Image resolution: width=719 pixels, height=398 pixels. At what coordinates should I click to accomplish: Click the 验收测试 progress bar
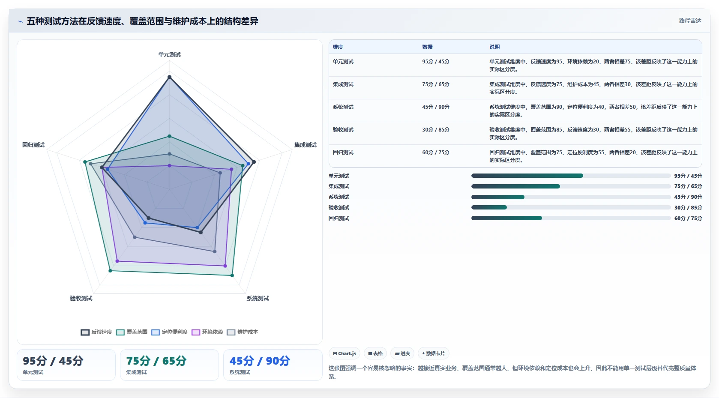571,207
